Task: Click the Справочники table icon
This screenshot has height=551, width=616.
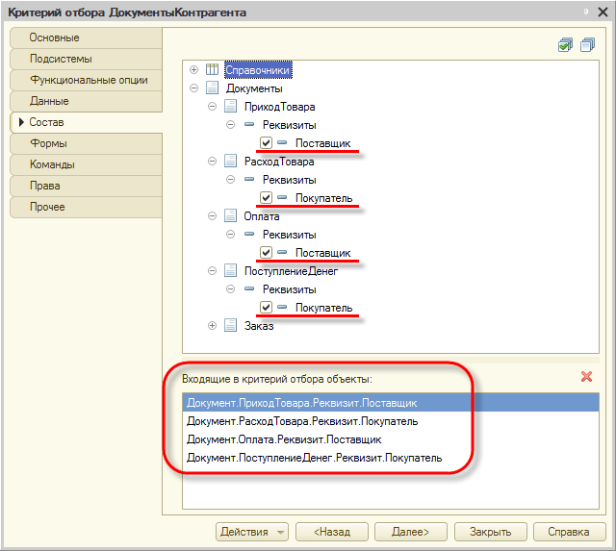Action: coord(212,69)
